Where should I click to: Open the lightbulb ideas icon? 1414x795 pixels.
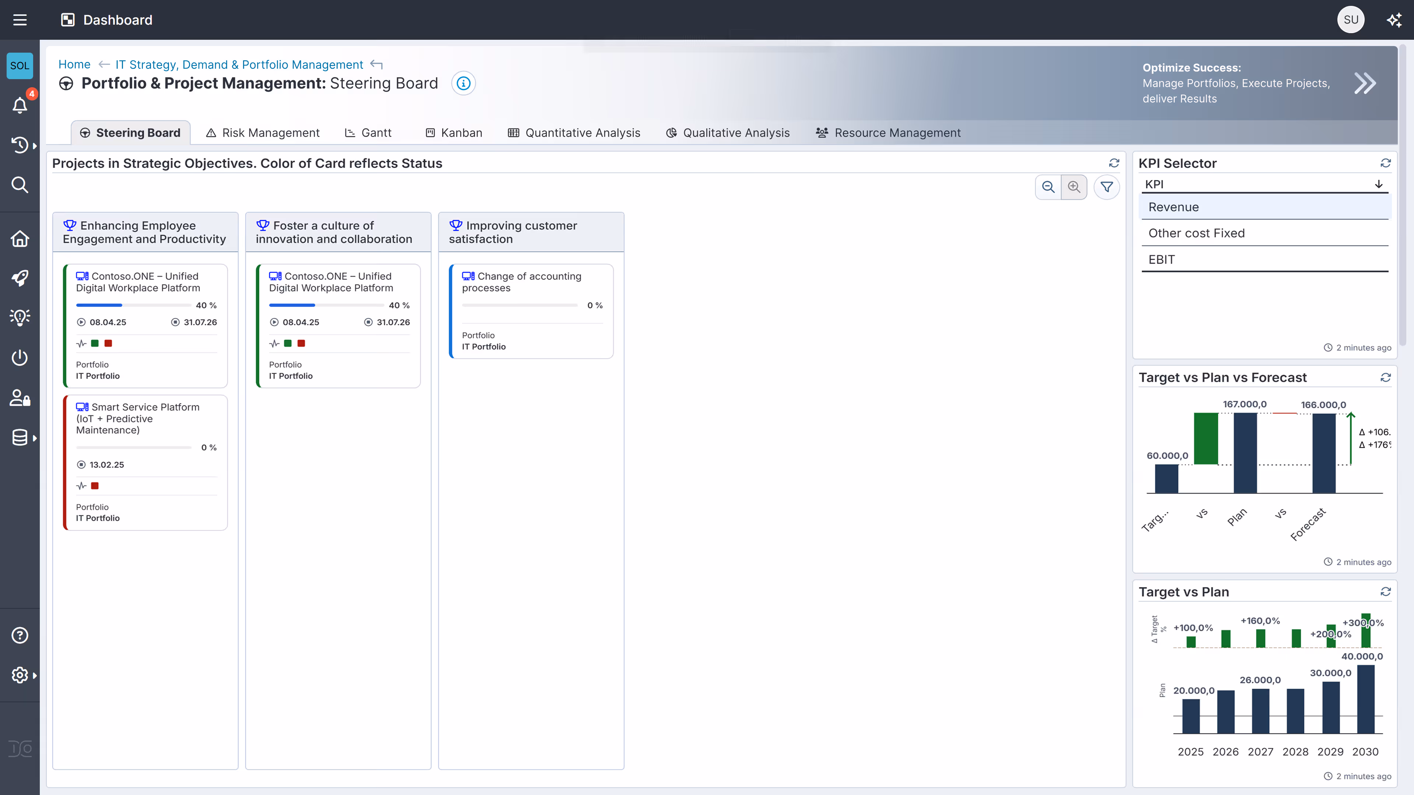[x=20, y=317]
